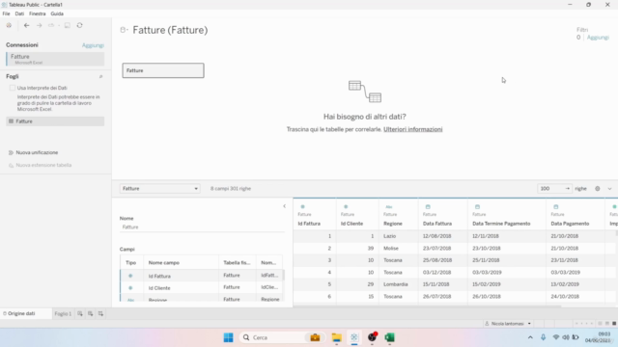618x347 pixels.
Task: Change Regione column Abc type icon
Action: point(388,207)
